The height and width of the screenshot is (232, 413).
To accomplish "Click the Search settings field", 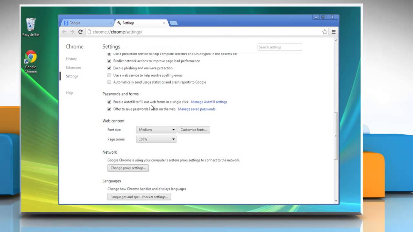I will [280, 47].
